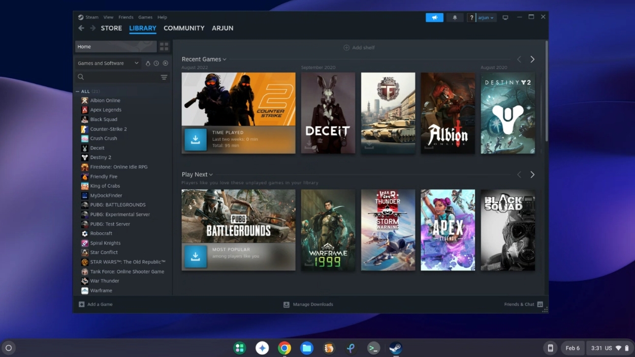Open the announcements megaphone button
This screenshot has width=635, height=357.
tap(434, 17)
